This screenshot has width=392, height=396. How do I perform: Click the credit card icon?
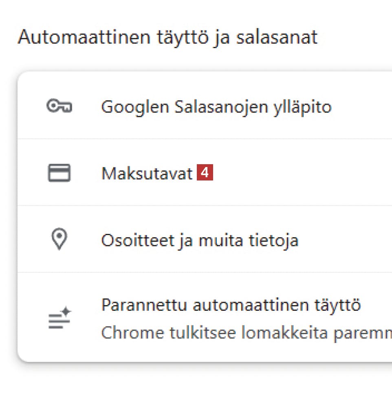pyautogui.click(x=59, y=173)
